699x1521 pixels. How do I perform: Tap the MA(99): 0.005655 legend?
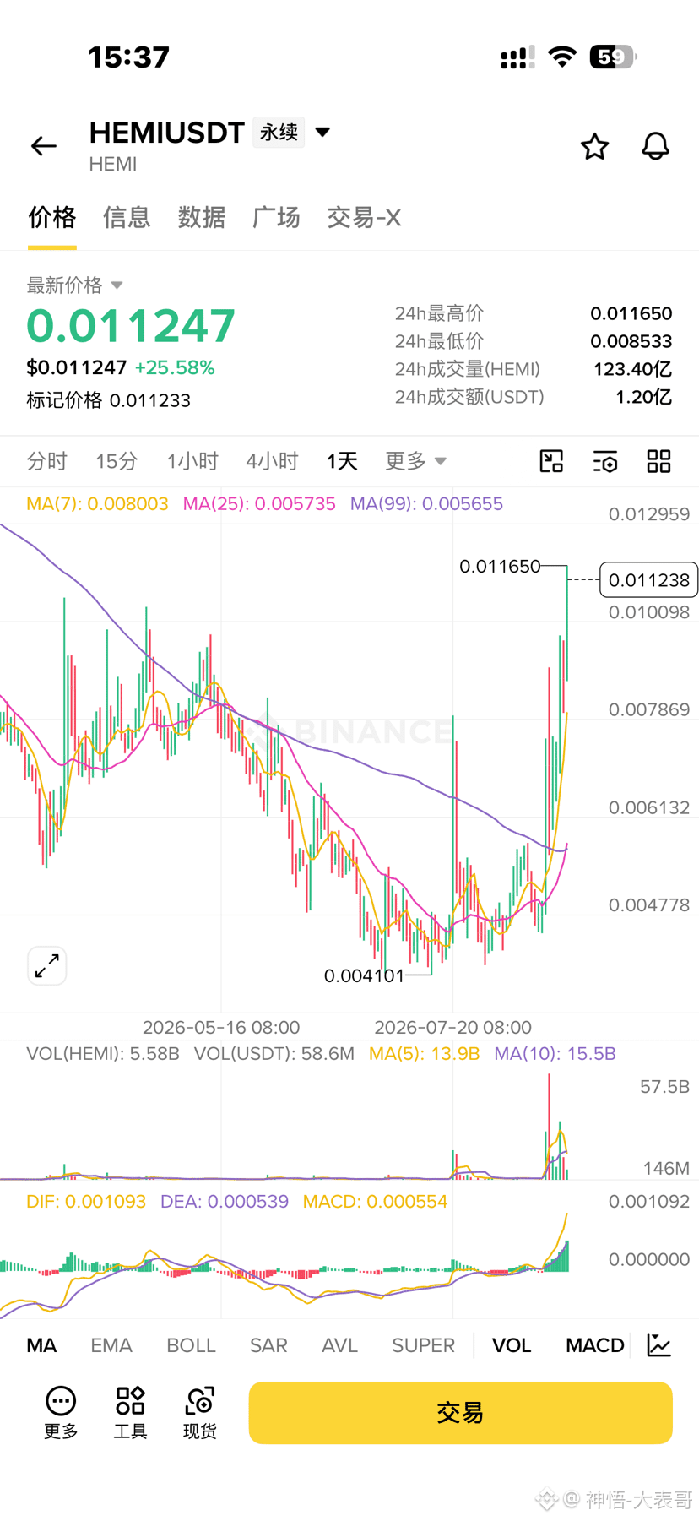(x=426, y=504)
